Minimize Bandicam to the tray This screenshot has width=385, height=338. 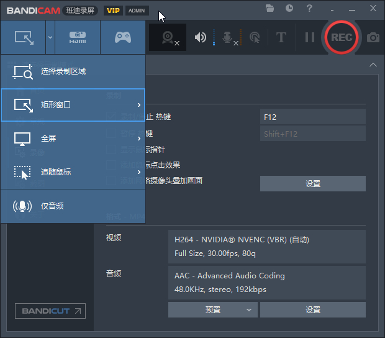(x=332, y=11)
